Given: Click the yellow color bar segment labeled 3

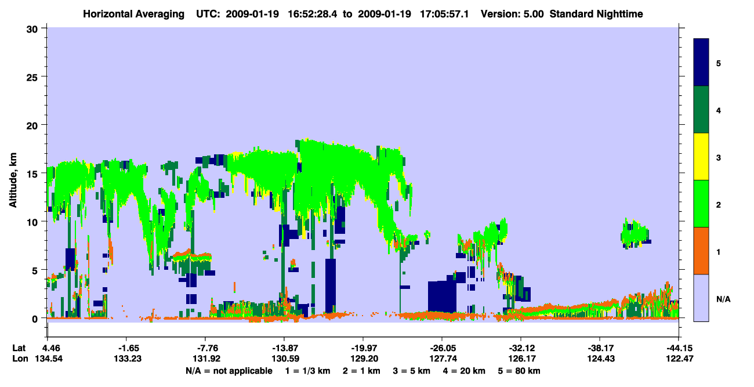Looking at the screenshot, I should tap(701, 157).
